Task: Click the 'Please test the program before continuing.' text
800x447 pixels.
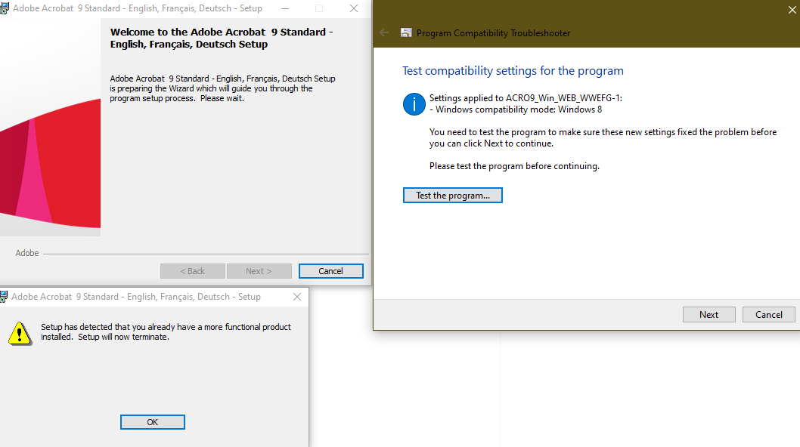Action: [x=514, y=166]
